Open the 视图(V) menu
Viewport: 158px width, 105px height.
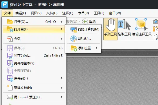[36, 13]
